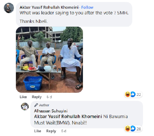
Task: Reply to Alhassan Suhuyini's comment
Action: tap(51, 131)
